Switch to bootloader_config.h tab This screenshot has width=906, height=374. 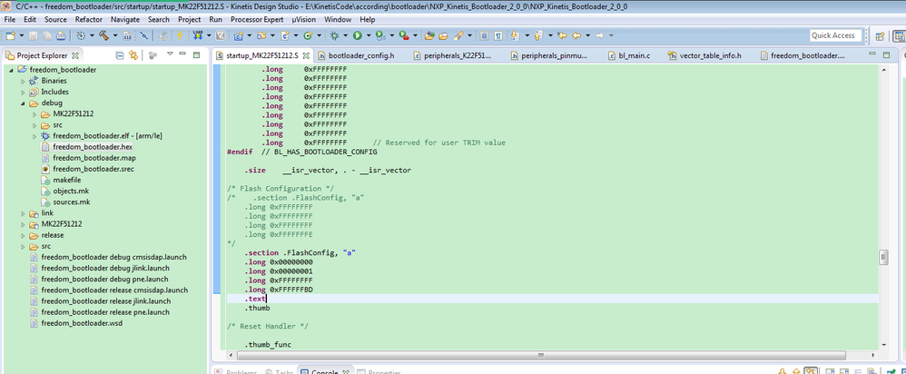pyautogui.click(x=356, y=56)
